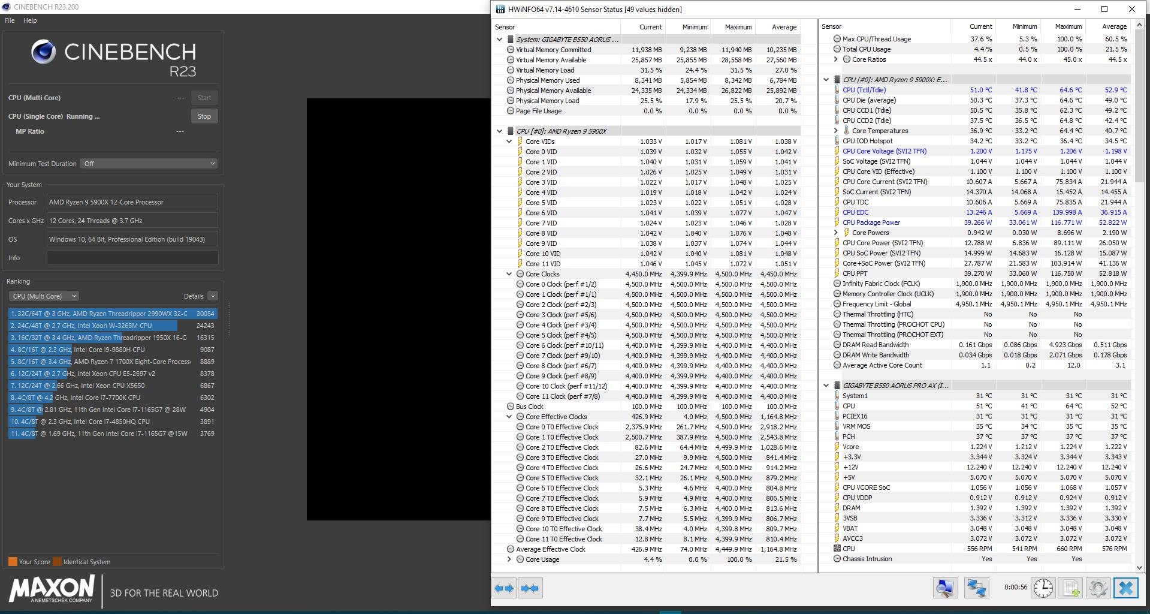Select the Core 11 VID row
1150x614 pixels.
[646, 264]
